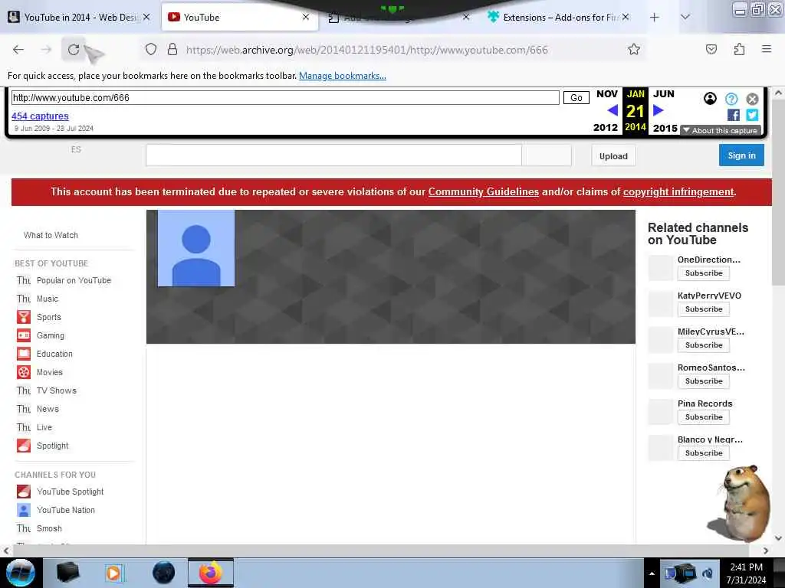
Task: Click the Movies film reel icon
Action: (24, 373)
